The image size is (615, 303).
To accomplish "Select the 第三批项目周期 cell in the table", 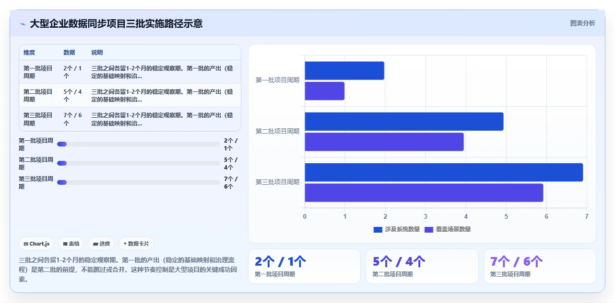I will (x=38, y=119).
